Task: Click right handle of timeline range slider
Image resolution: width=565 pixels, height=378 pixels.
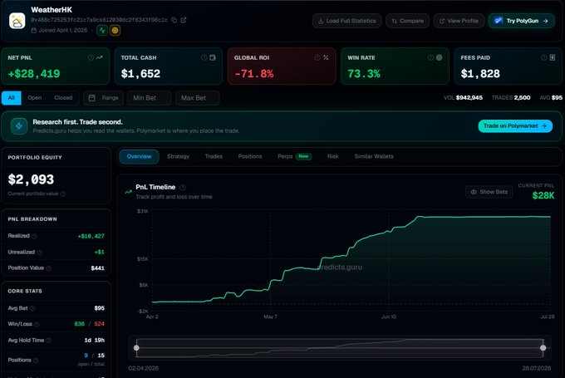Action: pos(543,348)
